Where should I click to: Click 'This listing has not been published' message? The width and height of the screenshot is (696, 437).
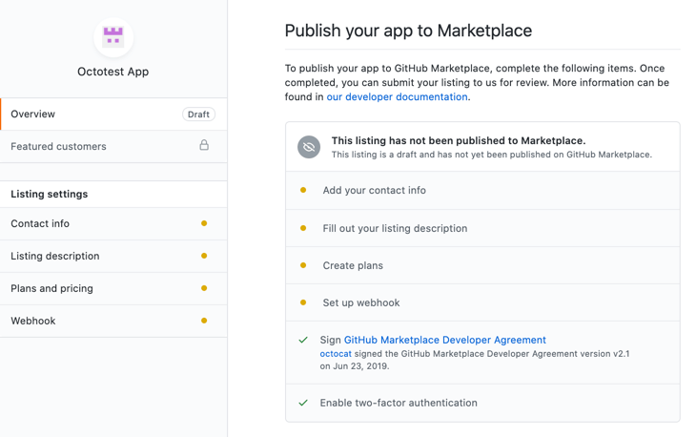tap(459, 140)
